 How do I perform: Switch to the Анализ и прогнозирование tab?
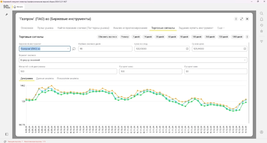[x=130, y=28]
